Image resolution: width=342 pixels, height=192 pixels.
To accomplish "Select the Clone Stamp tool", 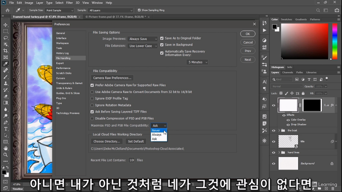I will [x=6, y=83].
